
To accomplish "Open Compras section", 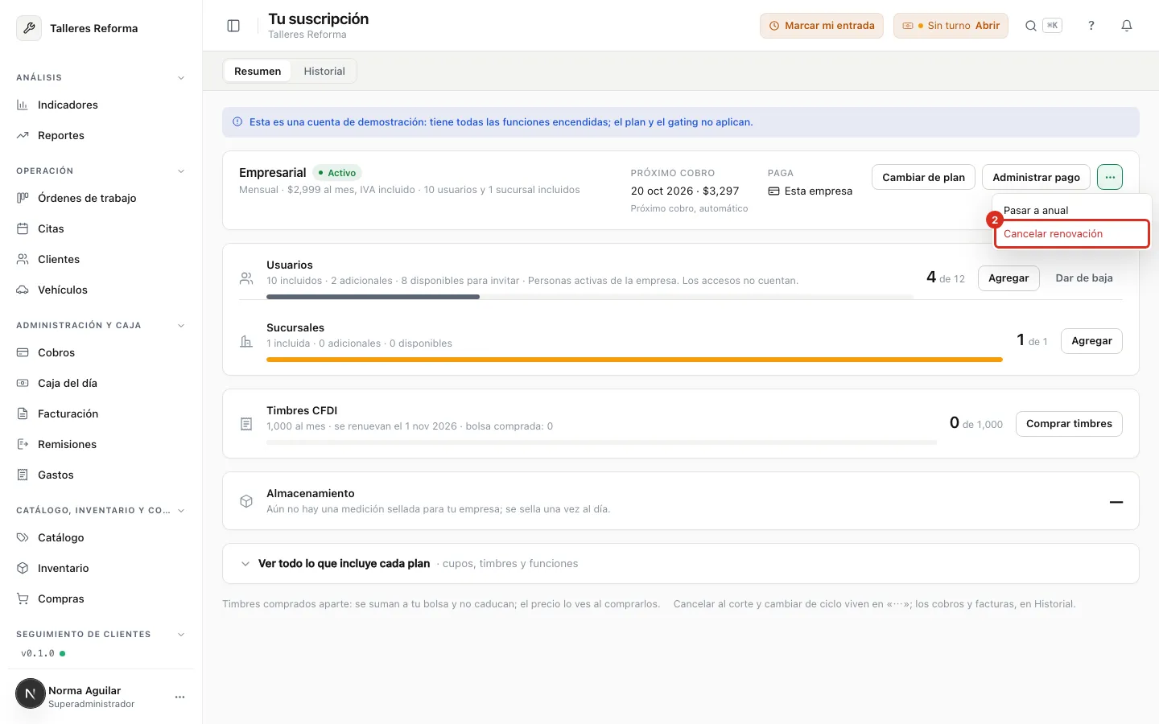I will (x=101, y=599).
